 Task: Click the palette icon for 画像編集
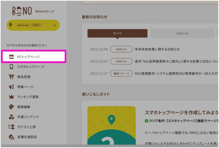point(11,107)
